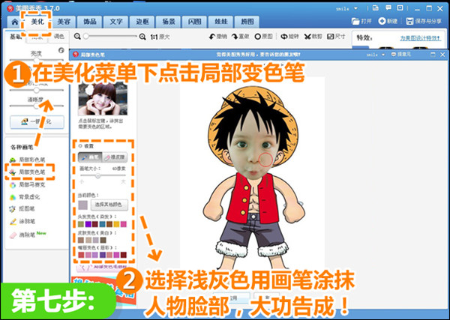
Task: Click the 旋转 rotate icon
Action: (x=284, y=37)
